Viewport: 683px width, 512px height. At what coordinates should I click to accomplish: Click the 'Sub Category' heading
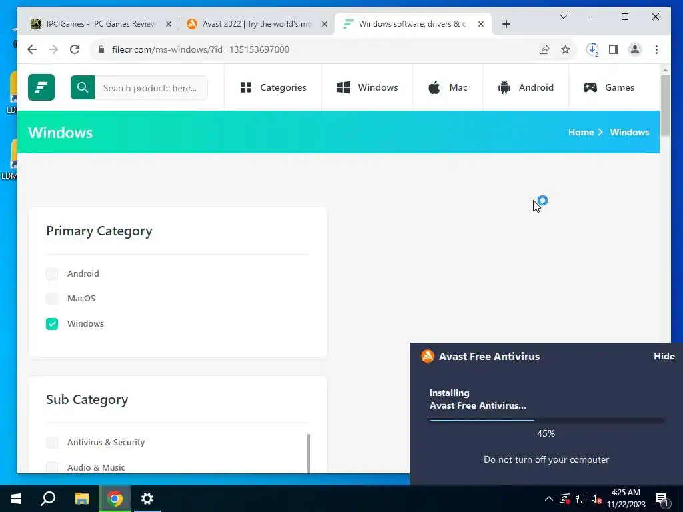[87, 400]
